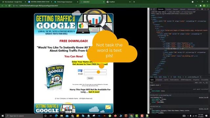Image resolution: width=210 pixels, height=118 pixels.
Task: Add a new style rule with plus icon
Action: (x=204, y=83)
